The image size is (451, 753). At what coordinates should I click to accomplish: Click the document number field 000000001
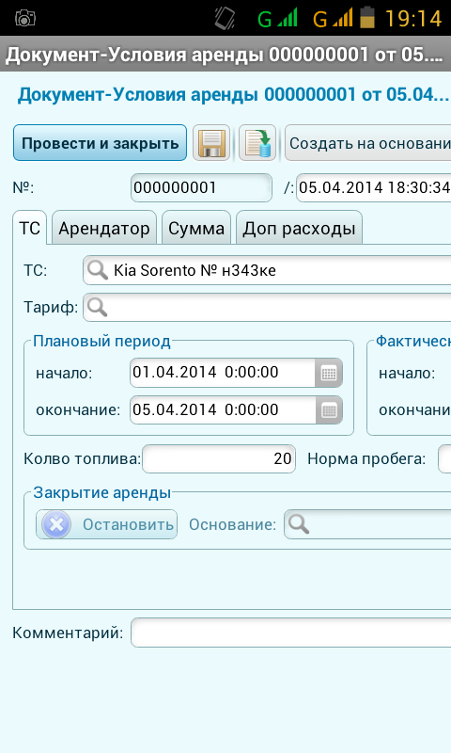point(201,187)
